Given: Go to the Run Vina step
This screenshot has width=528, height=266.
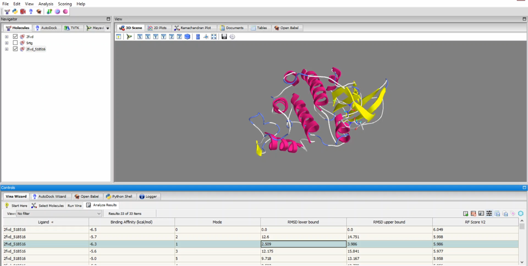Looking at the screenshot, I should (x=75, y=205).
